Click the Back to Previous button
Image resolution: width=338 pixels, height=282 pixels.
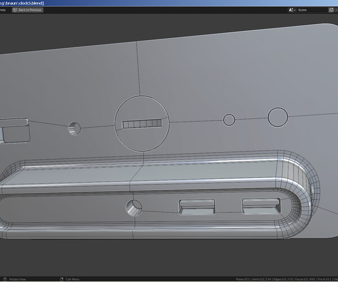coord(27,10)
